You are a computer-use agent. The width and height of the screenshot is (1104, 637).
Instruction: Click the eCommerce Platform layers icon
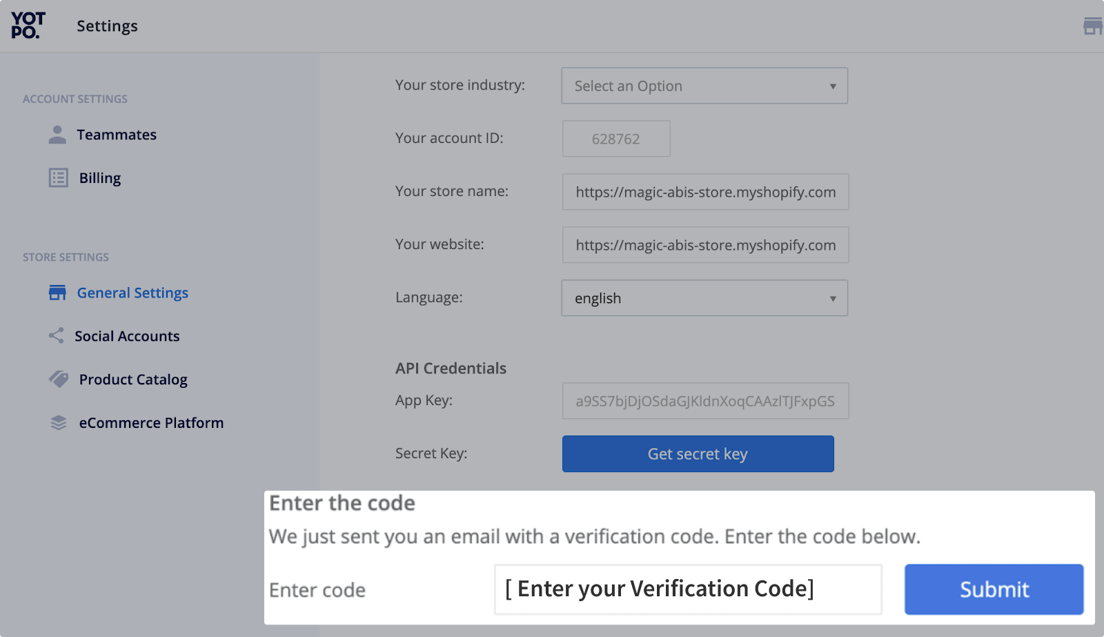(59, 422)
